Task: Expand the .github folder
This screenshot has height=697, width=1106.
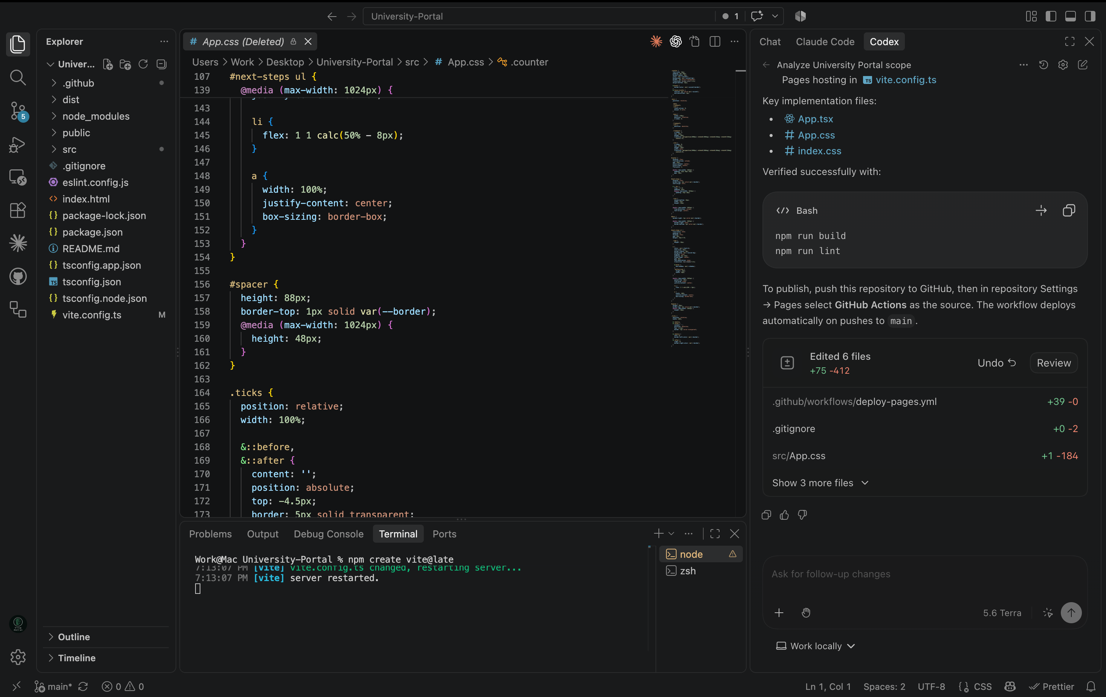Action: 107,83
